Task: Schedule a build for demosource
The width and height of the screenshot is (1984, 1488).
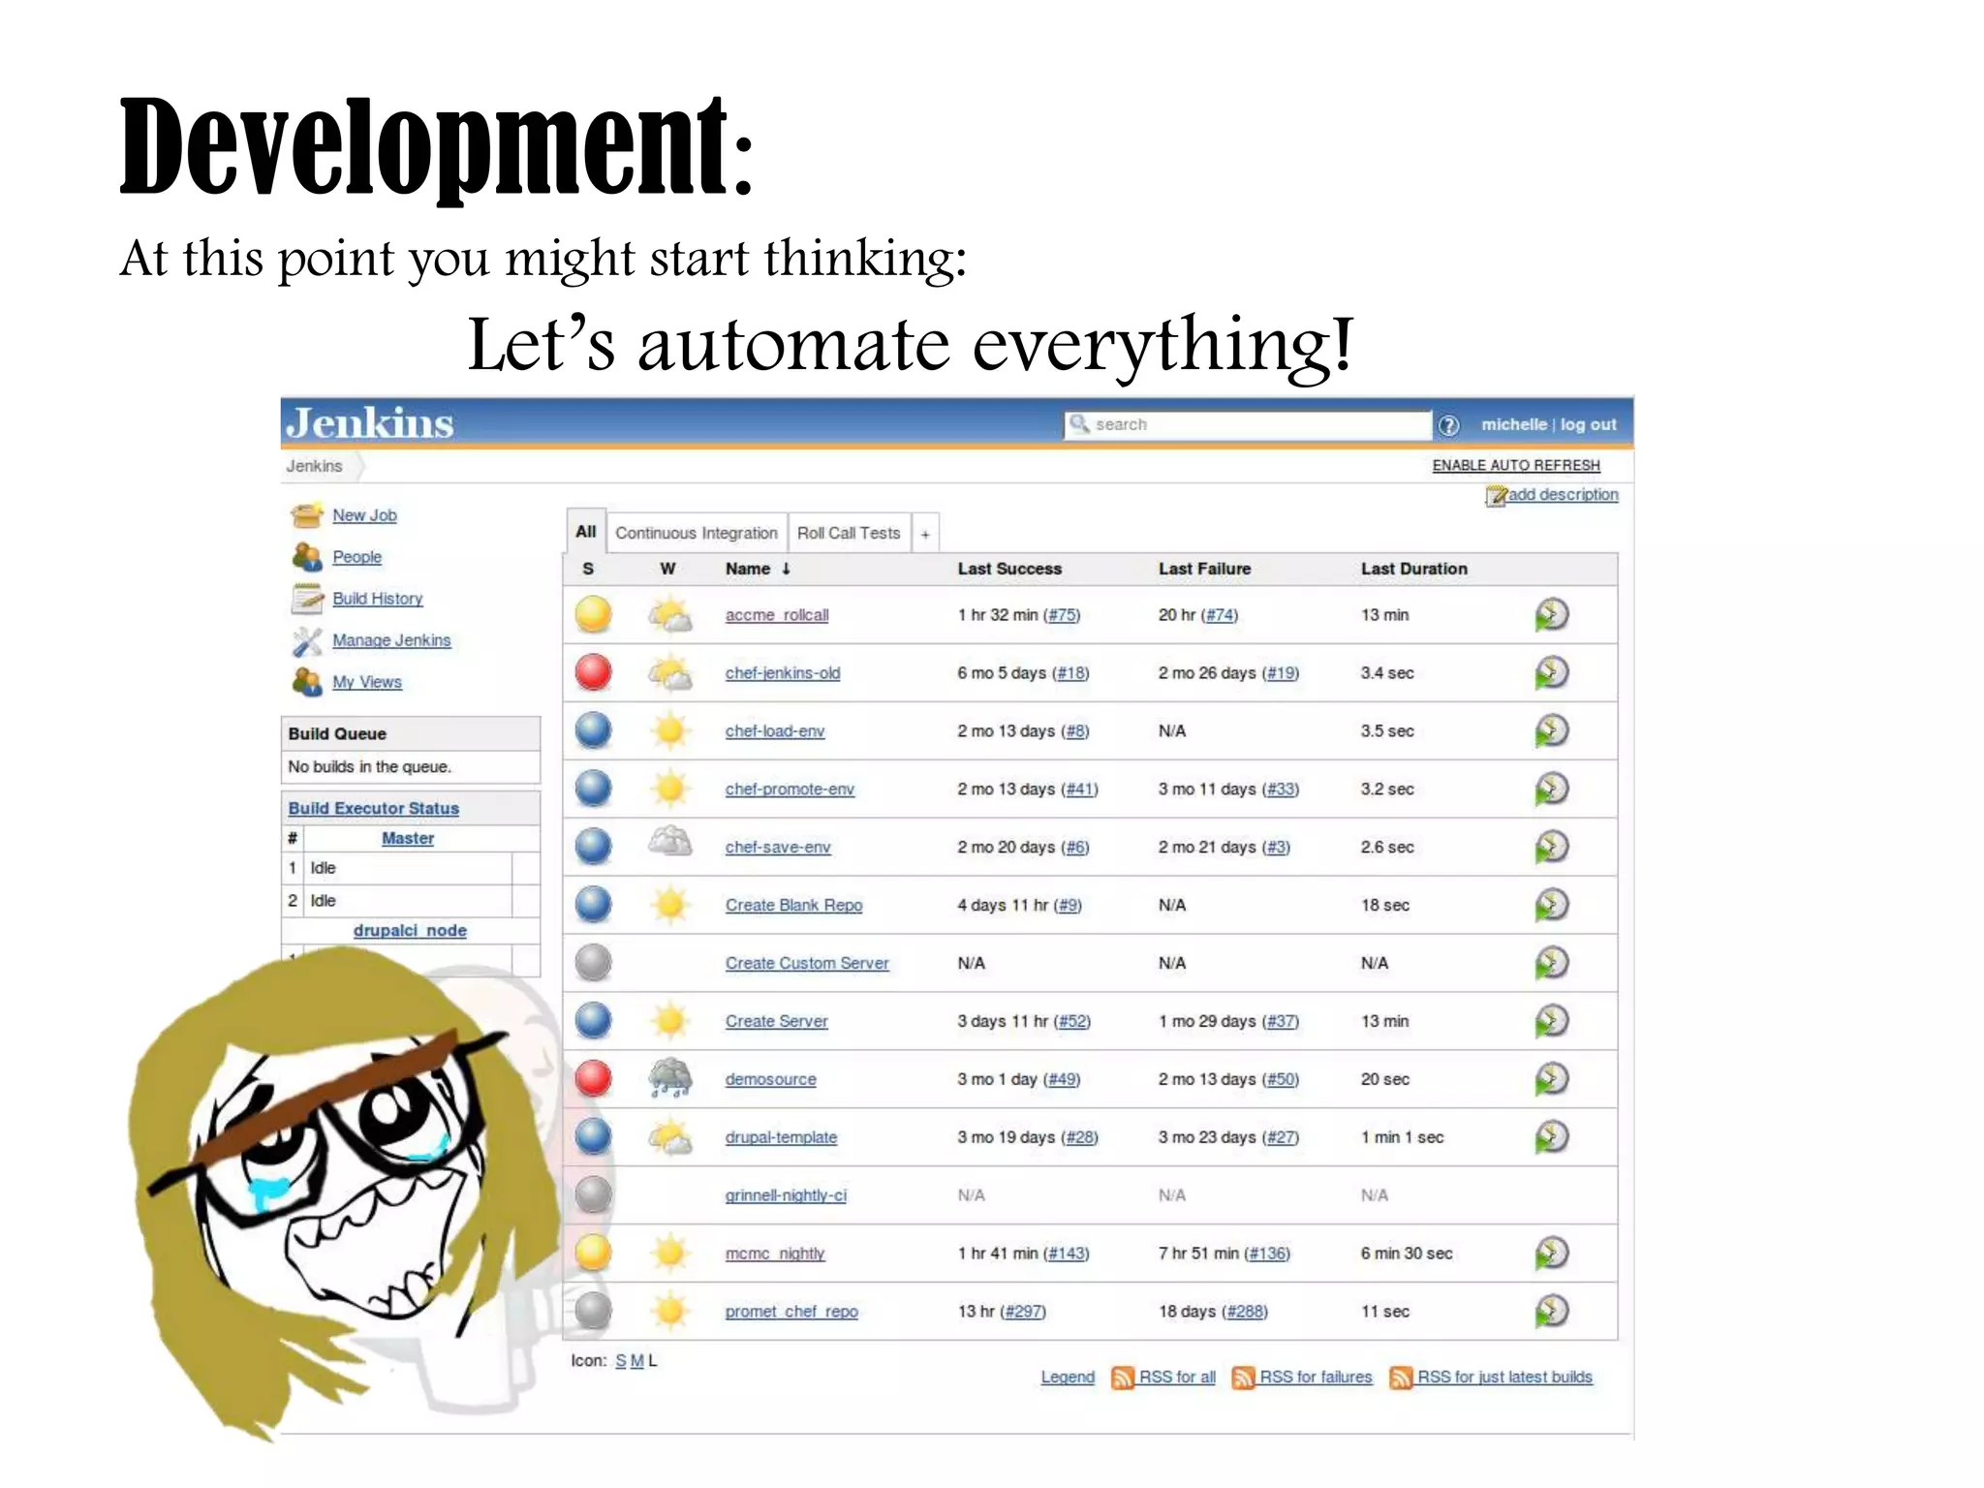Action: (1551, 1079)
